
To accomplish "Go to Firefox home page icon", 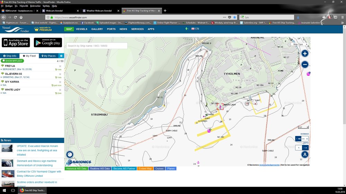I will [x=21, y=17].
